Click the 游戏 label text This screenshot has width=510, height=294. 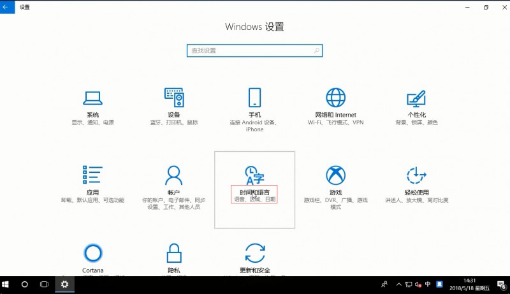[336, 193]
